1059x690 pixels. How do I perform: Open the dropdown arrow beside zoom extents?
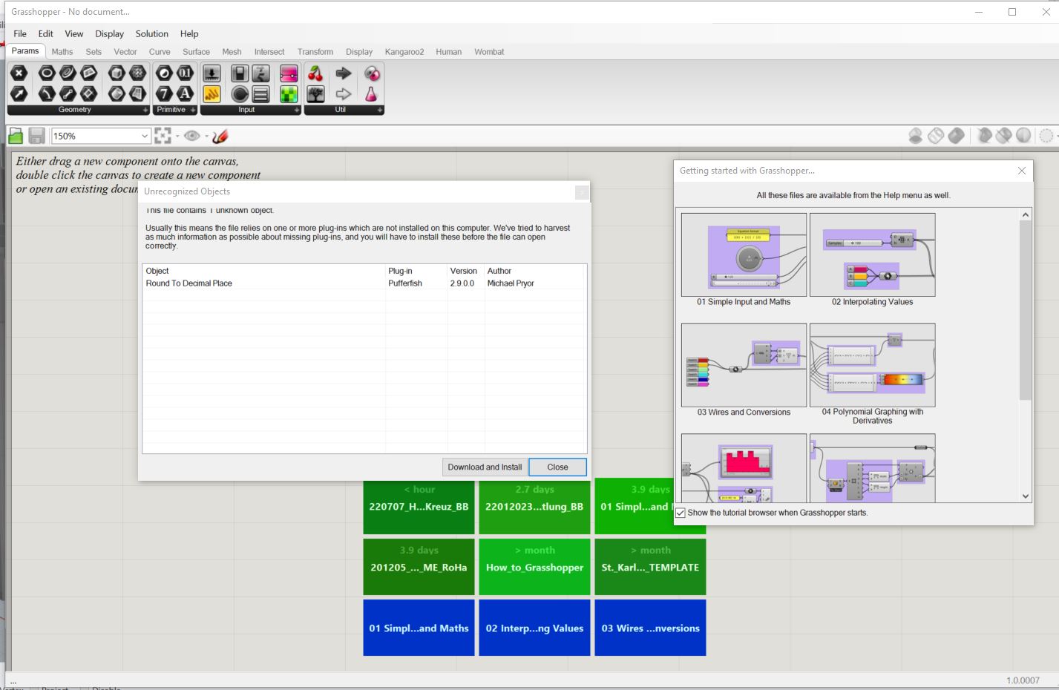177,136
